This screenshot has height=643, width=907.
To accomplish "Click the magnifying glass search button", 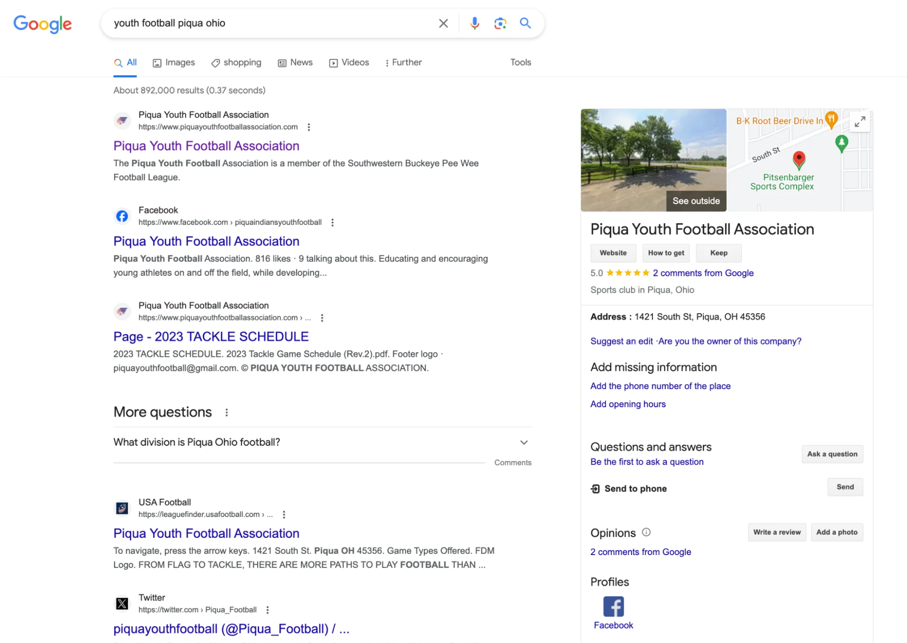I will click(x=525, y=23).
